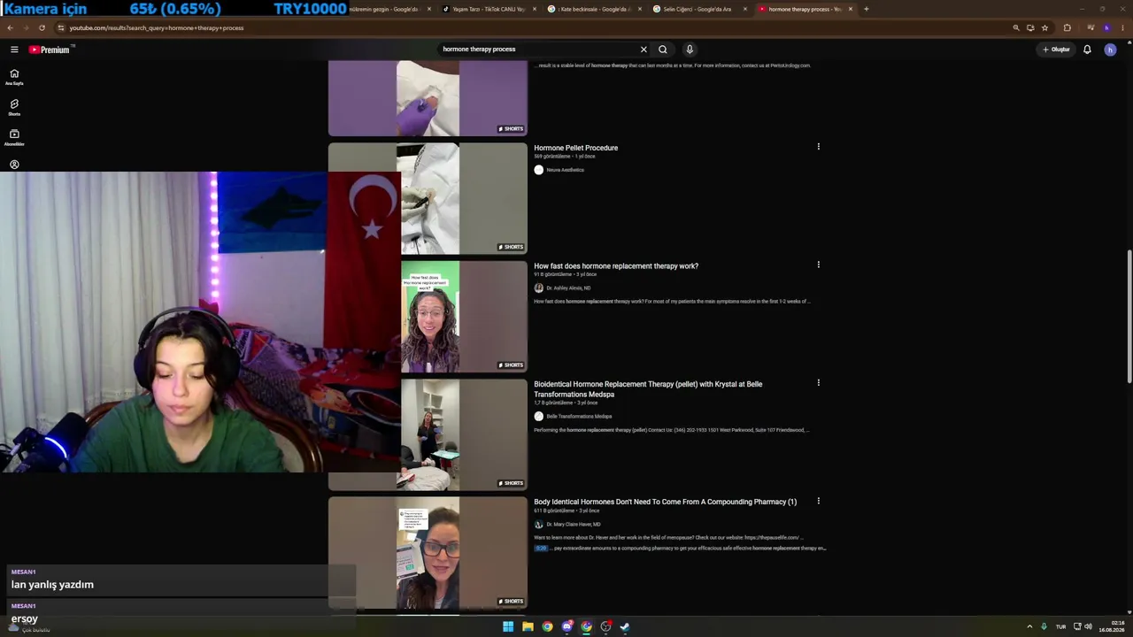Open Hormone Pellet Procedure video title
Image resolution: width=1133 pixels, height=637 pixels.
tap(575, 148)
